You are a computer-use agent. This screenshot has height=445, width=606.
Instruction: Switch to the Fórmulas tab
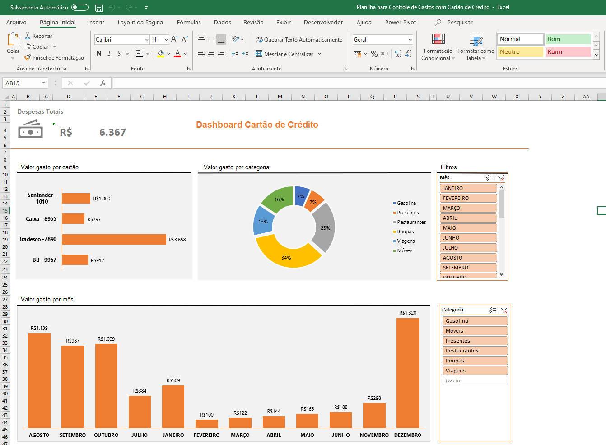pos(189,22)
